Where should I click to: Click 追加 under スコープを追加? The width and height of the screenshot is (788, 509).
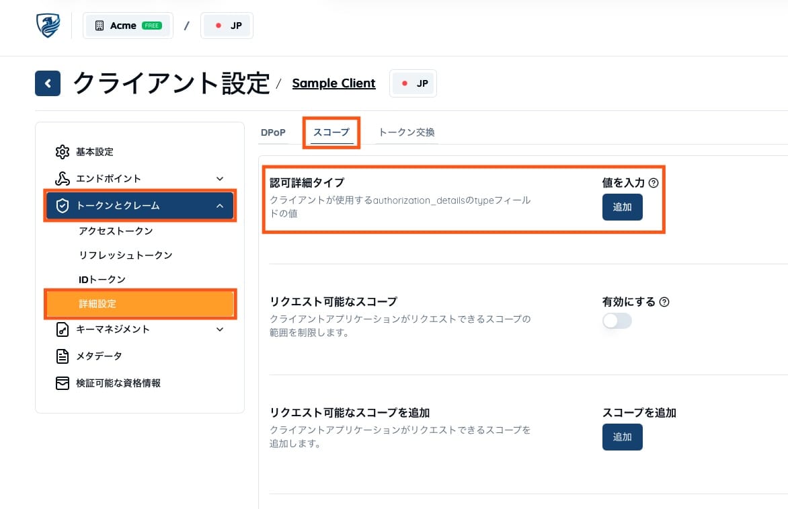point(622,437)
